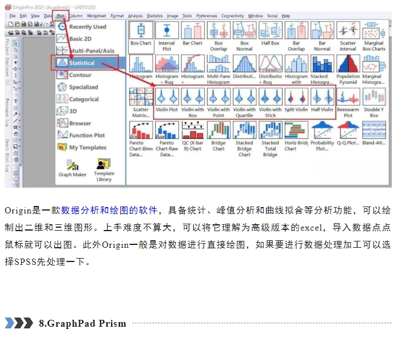The height and width of the screenshot is (341, 397).
Task: Open the Plot menu
Action: click(60, 15)
